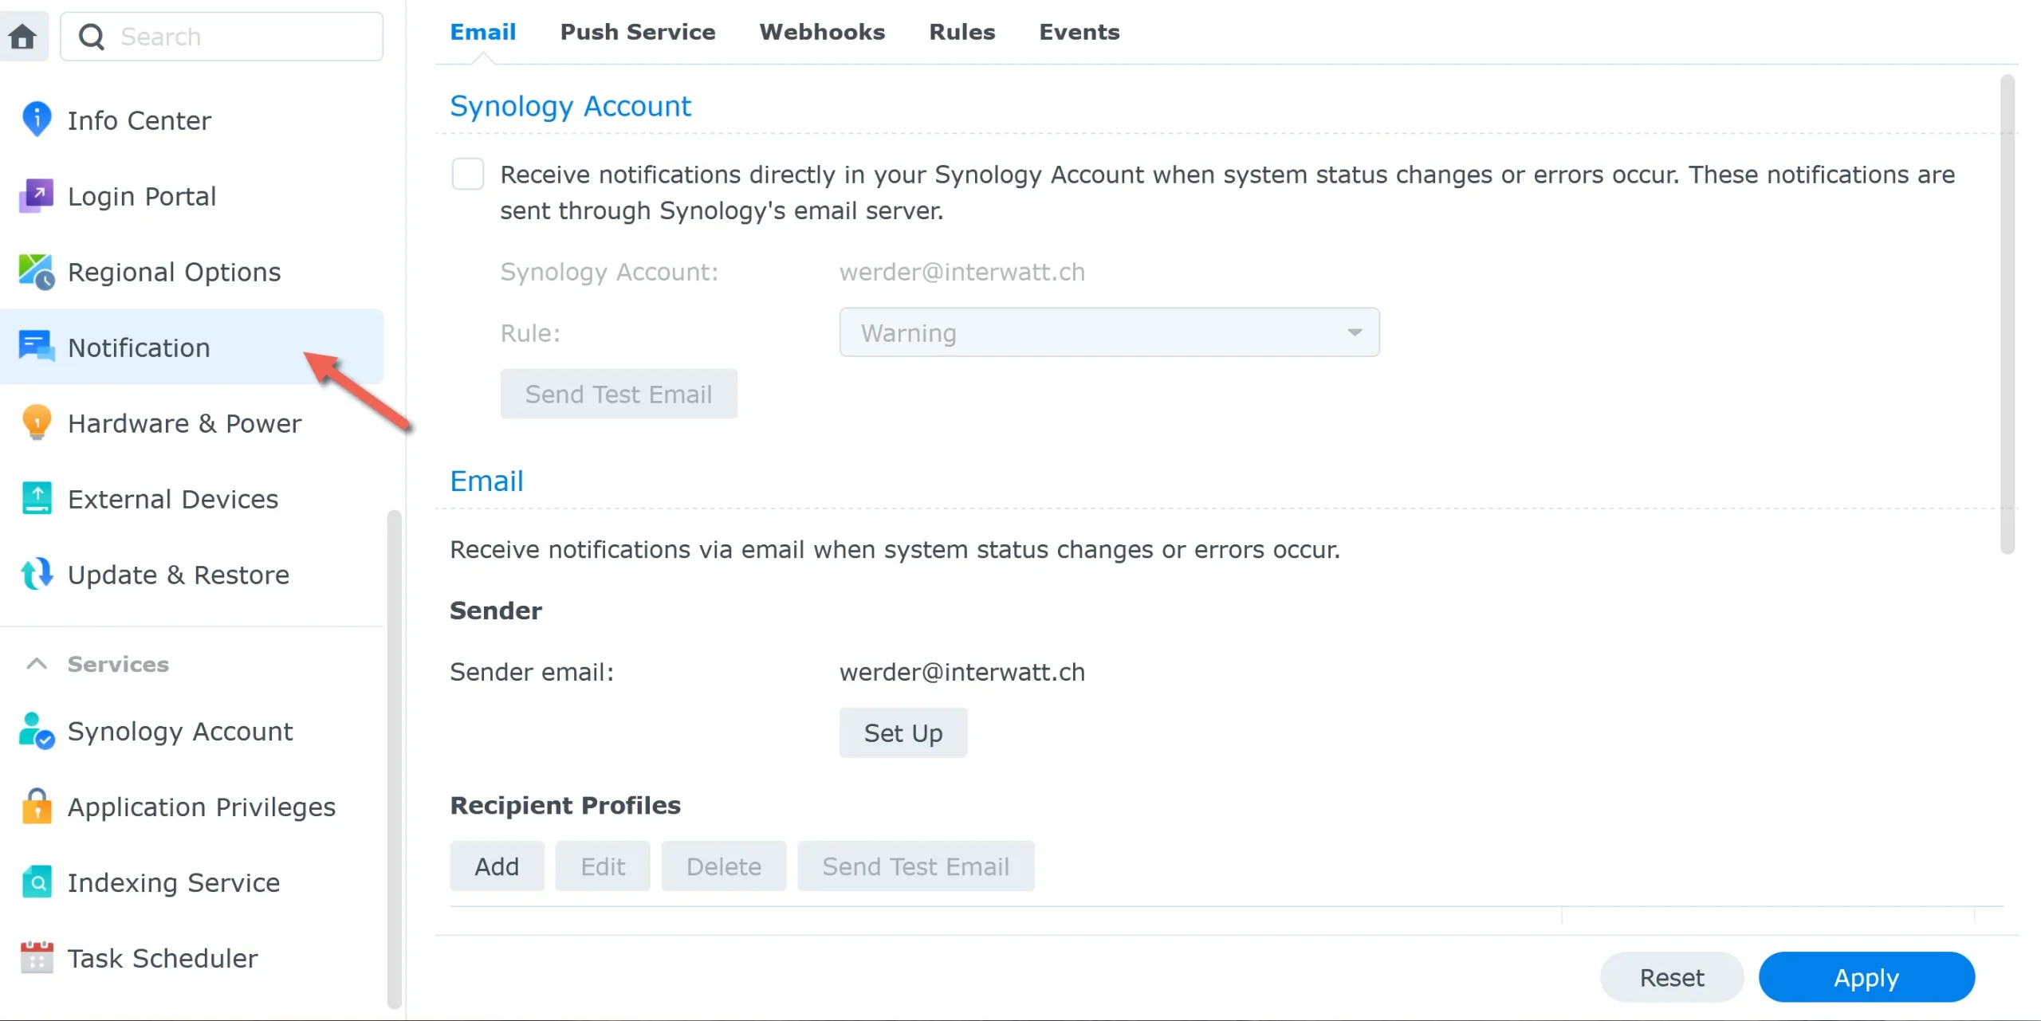Open Update & Restore sidebar icon
The image size is (2041, 1021).
(37, 574)
